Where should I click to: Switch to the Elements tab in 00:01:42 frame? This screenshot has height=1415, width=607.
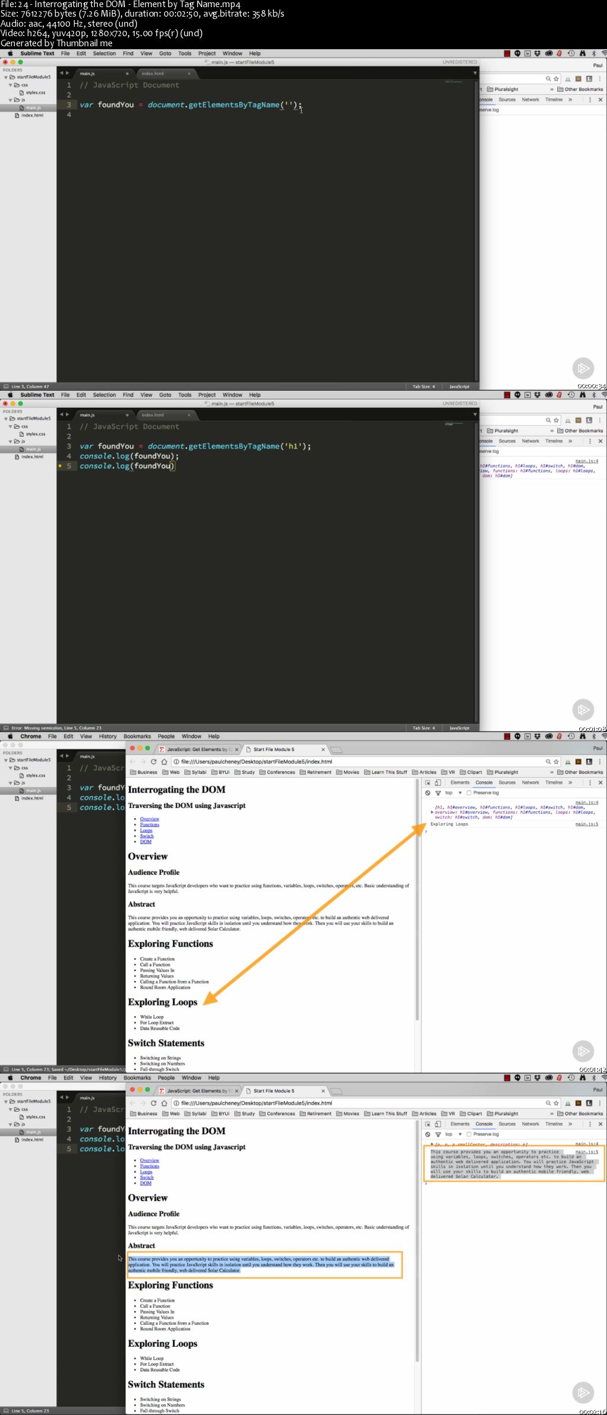pos(459,782)
